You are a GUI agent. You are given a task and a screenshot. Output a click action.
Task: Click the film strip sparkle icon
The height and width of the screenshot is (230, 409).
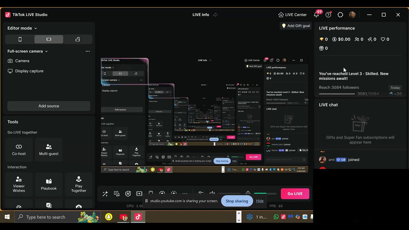pyautogui.click(x=139, y=194)
